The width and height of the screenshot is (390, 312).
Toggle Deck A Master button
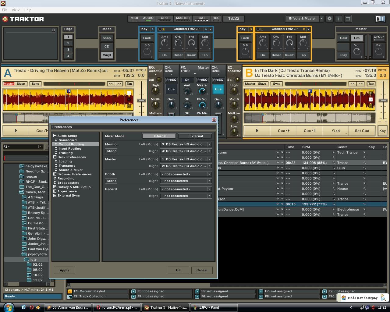(x=9, y=84)
